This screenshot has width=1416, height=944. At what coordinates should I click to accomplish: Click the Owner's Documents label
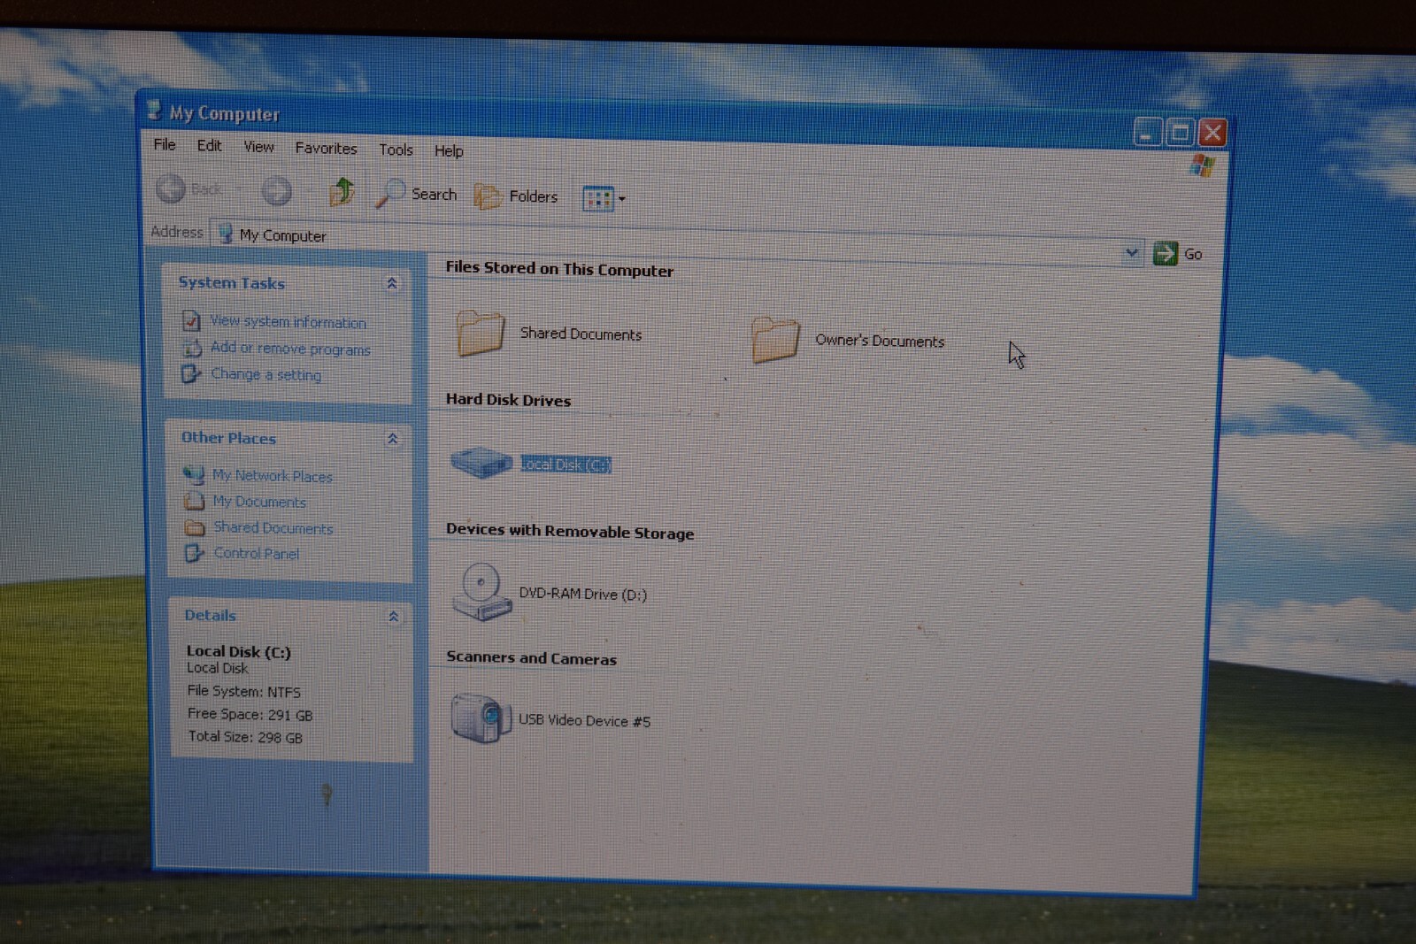(880, 341)
